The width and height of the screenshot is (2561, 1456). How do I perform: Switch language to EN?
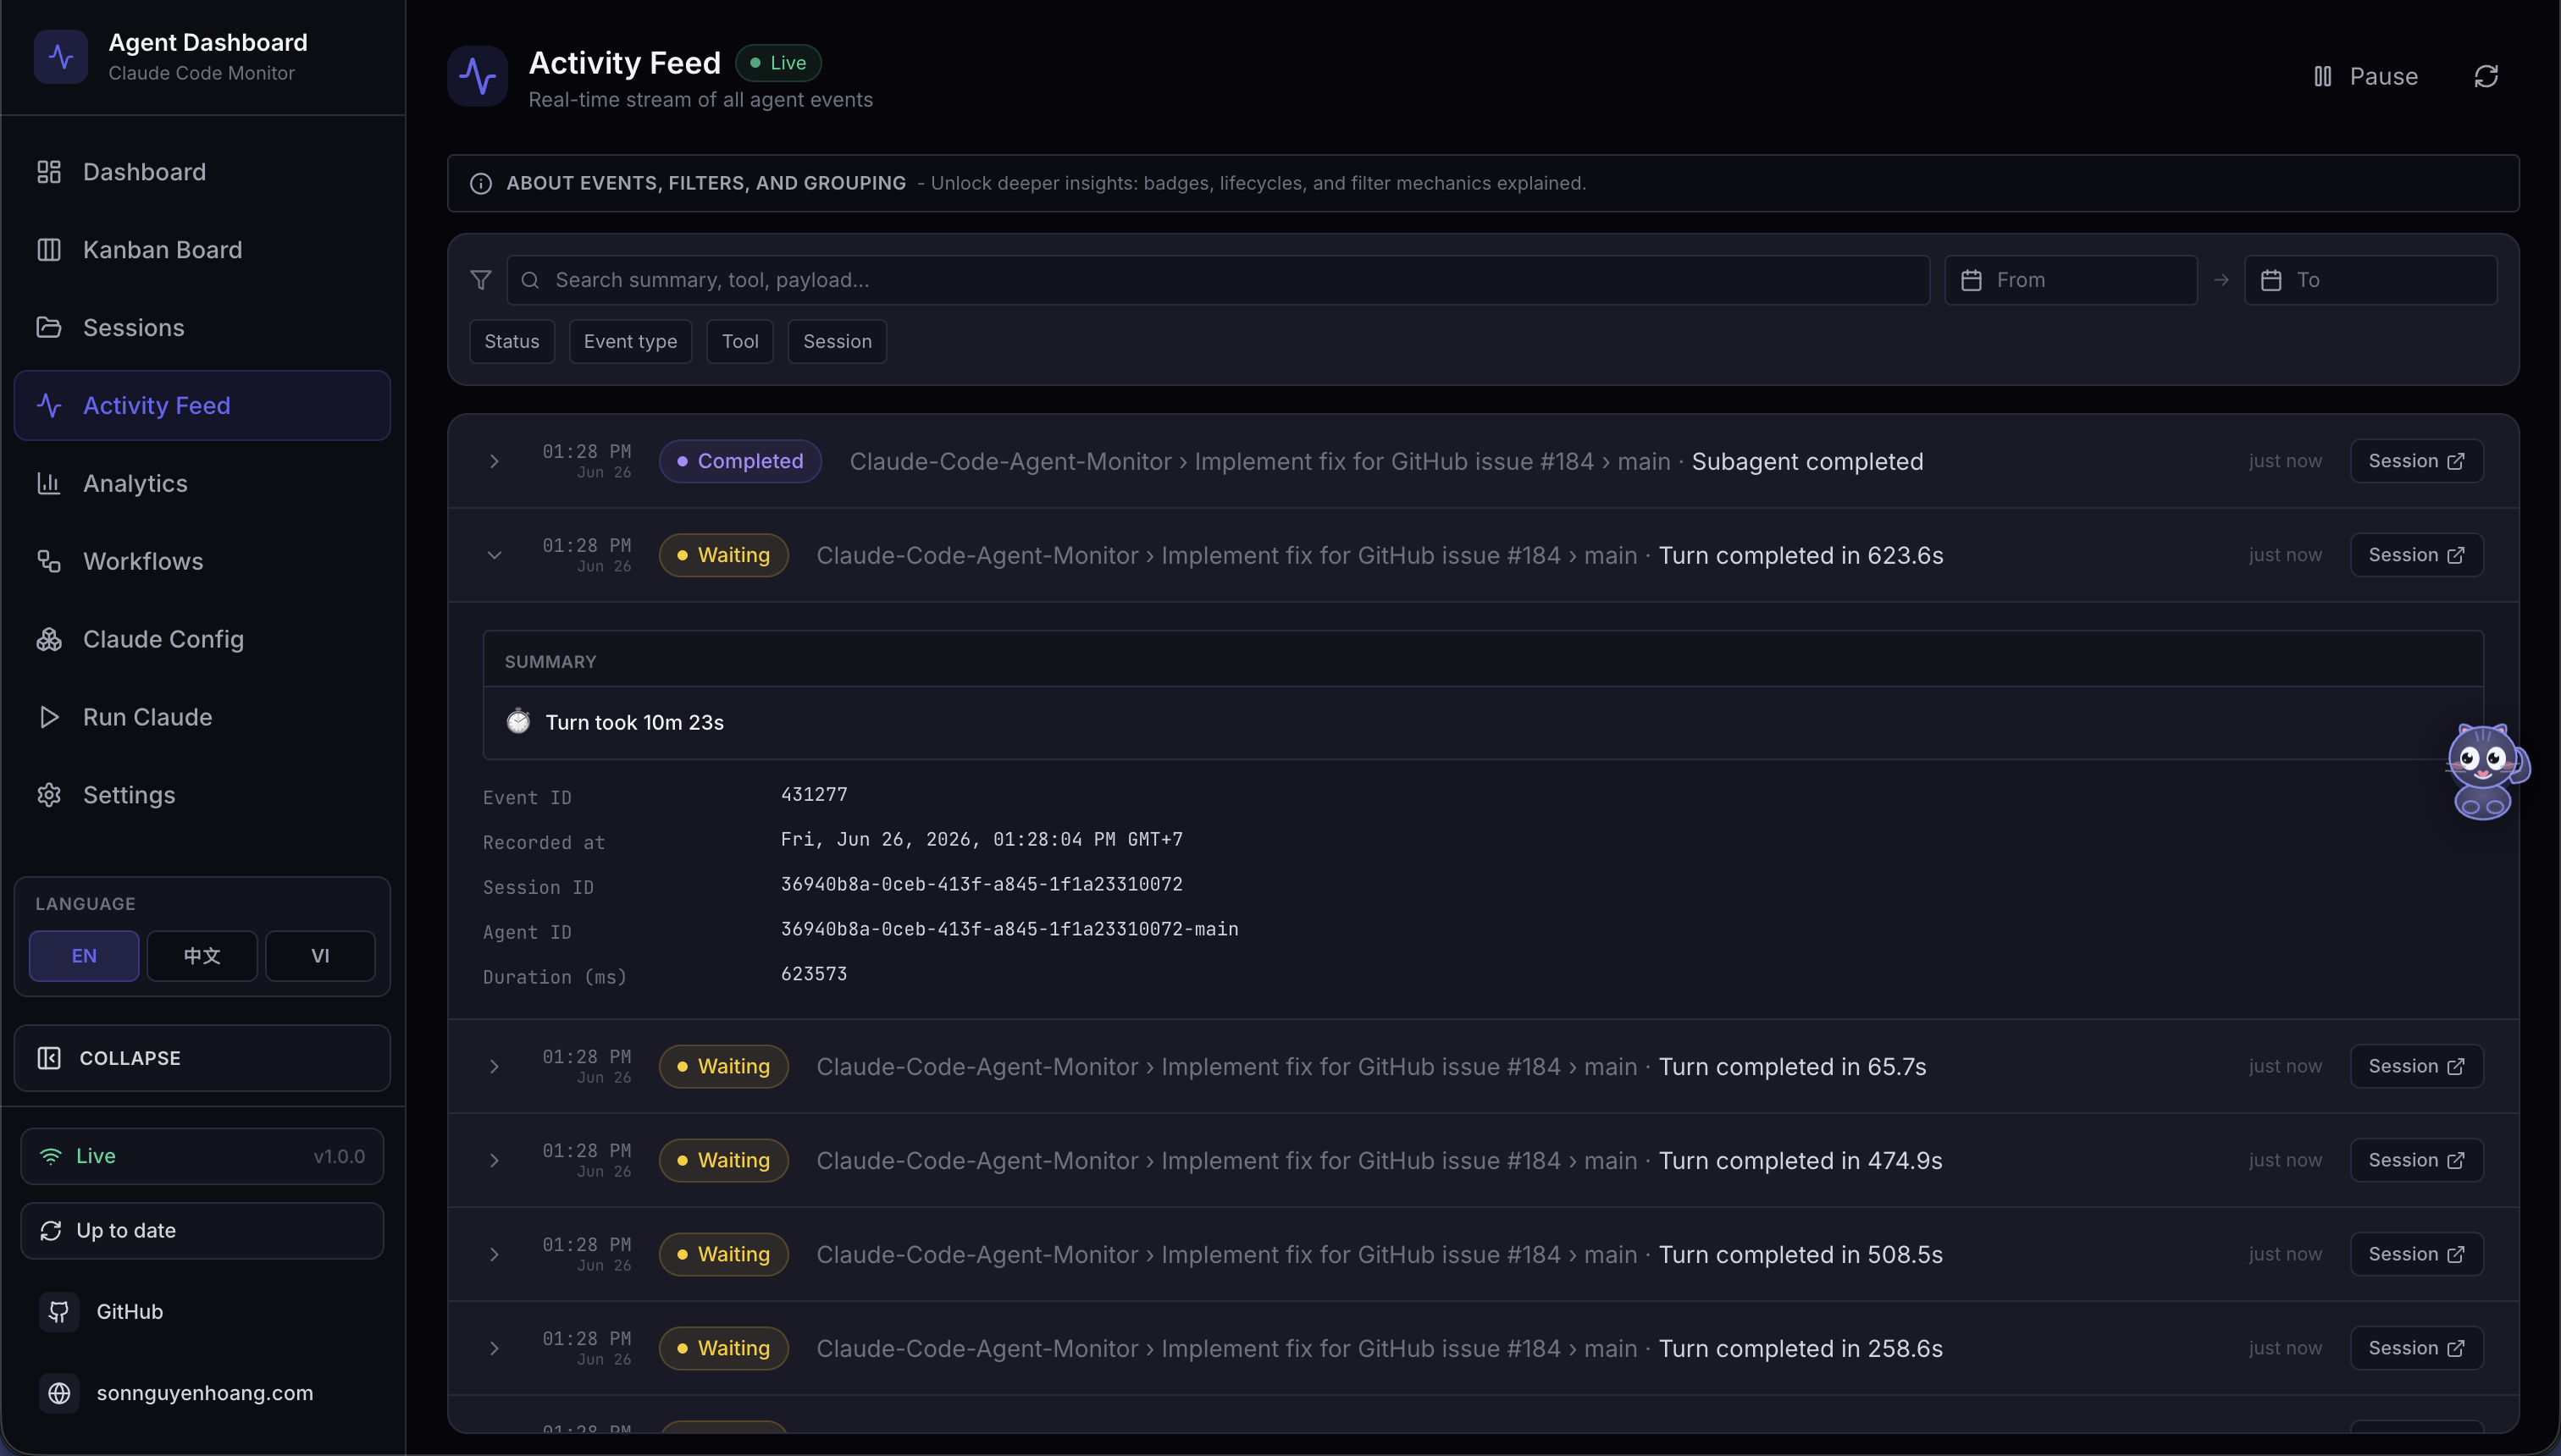84,956
